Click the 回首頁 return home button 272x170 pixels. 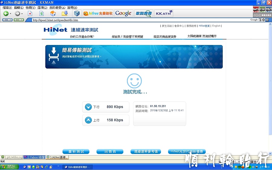click(110, 152)
